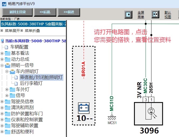
Task: Click the 265H wire label
Action: tap(151, 88)
